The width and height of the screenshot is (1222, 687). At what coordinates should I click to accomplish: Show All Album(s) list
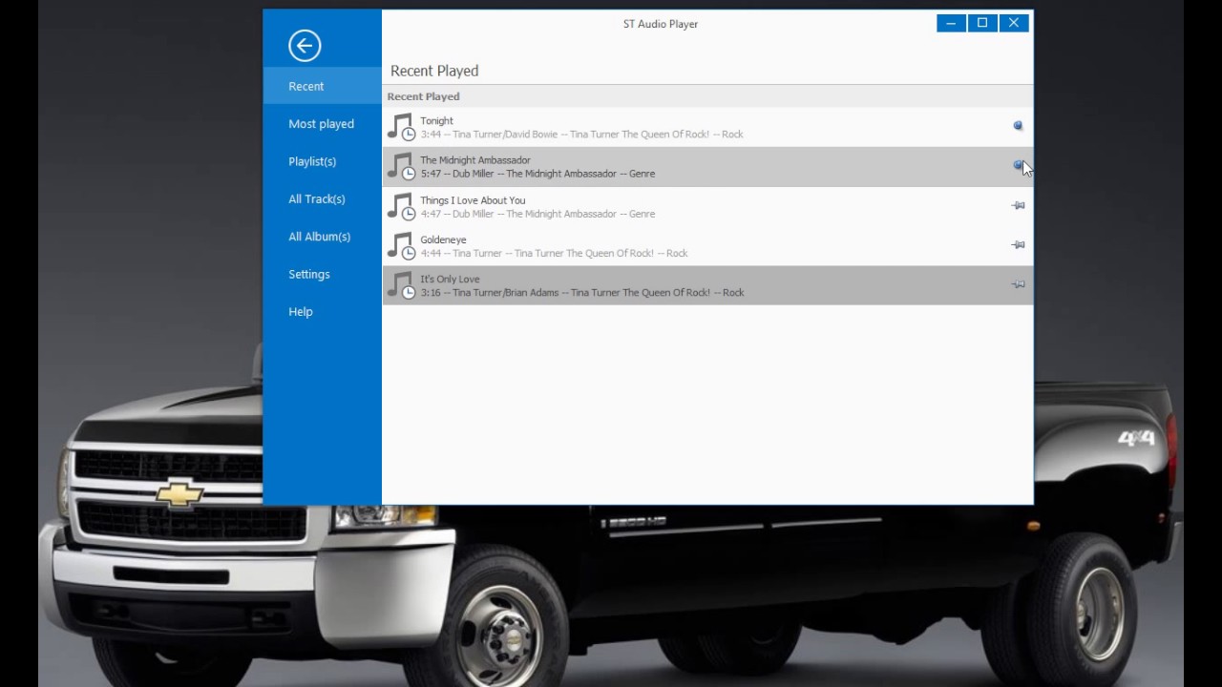(x=322, y=237)
